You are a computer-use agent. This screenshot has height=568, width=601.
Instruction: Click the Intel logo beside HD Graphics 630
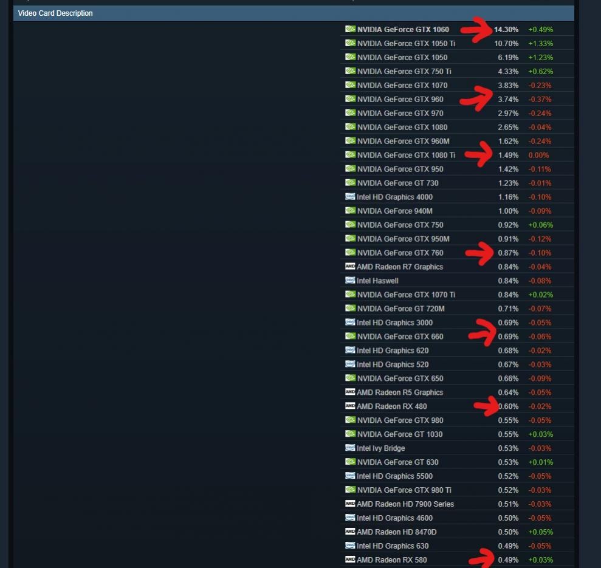pyautogui.click(x=350, y=546)
